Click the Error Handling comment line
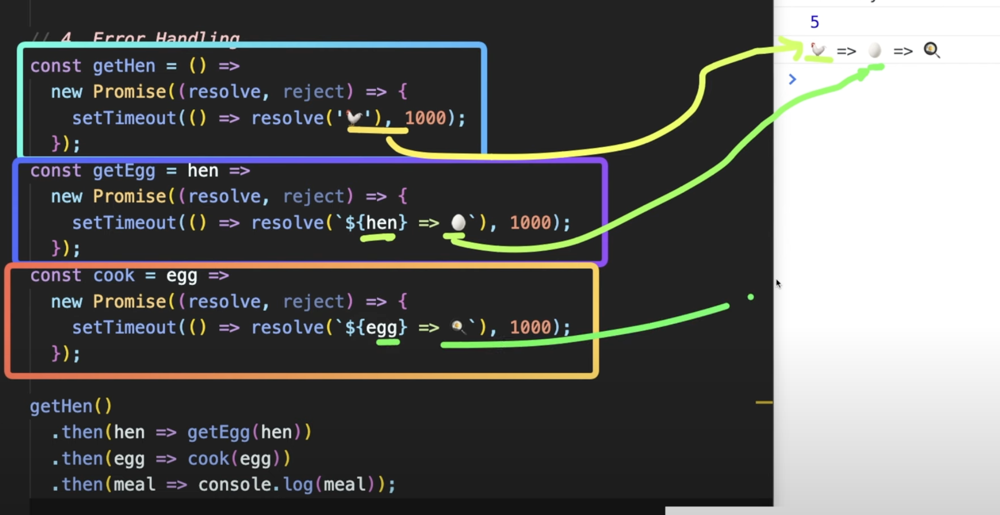This screenshot has height=515, width=1000. point(136,38)
